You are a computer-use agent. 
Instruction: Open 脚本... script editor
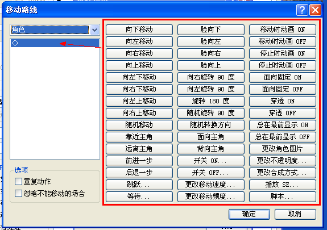click(283, 196)
